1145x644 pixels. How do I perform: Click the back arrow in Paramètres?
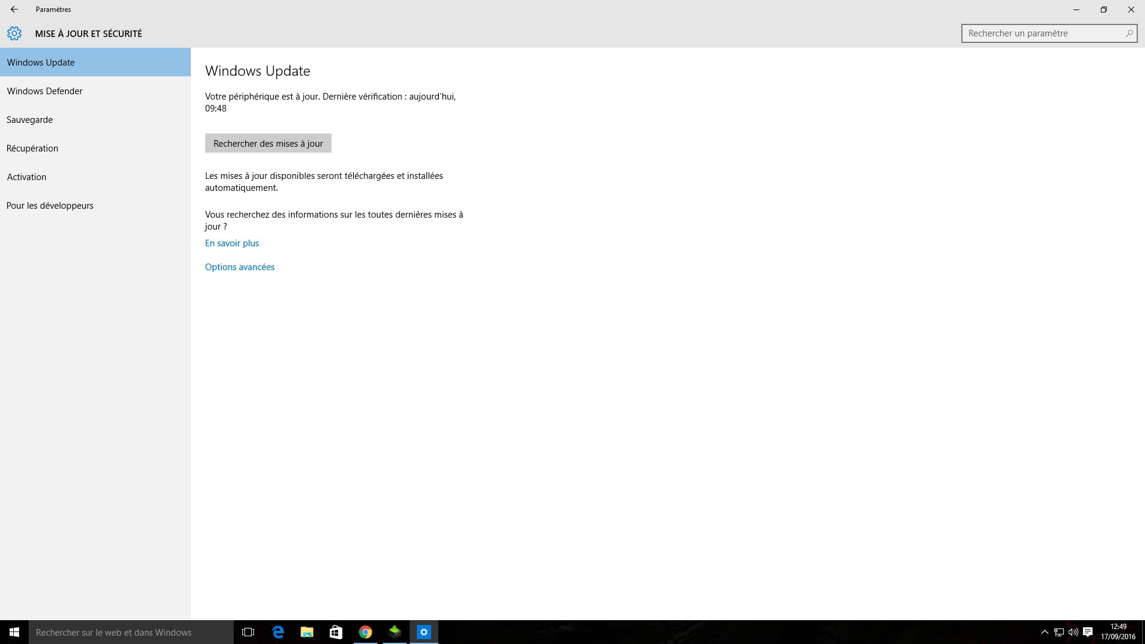pos(14,10)
